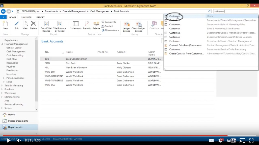Go back with the blue arrow
Image resolution: width=259 pixels, height=145 pixels.
click(x=3, y=11)
